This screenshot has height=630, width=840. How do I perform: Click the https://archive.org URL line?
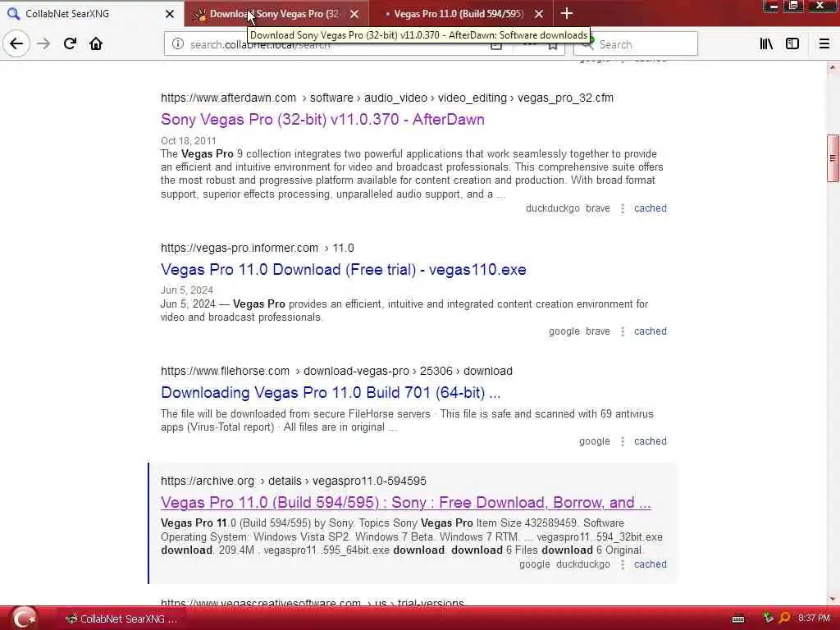point(294,481)
